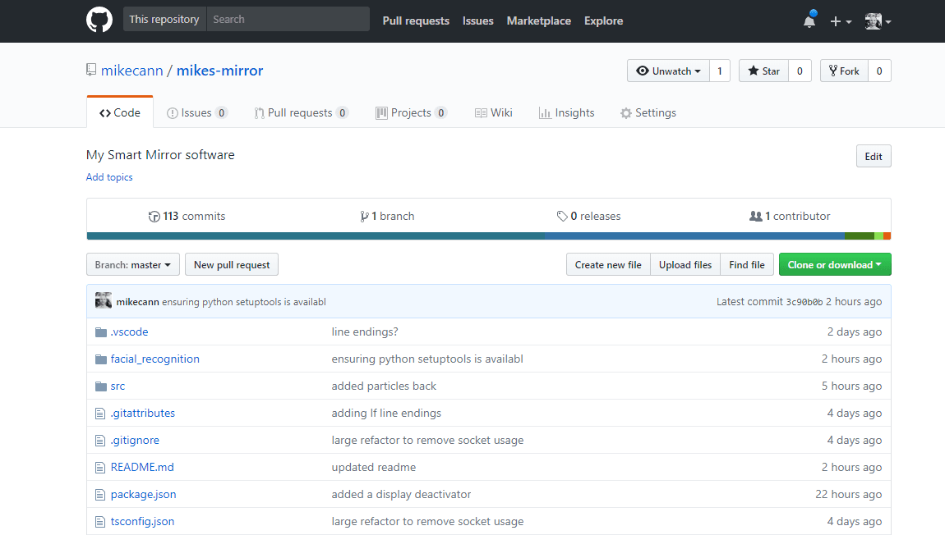945x535 pixels.
Task: Open the notifications bell
Action: point(809,21)
